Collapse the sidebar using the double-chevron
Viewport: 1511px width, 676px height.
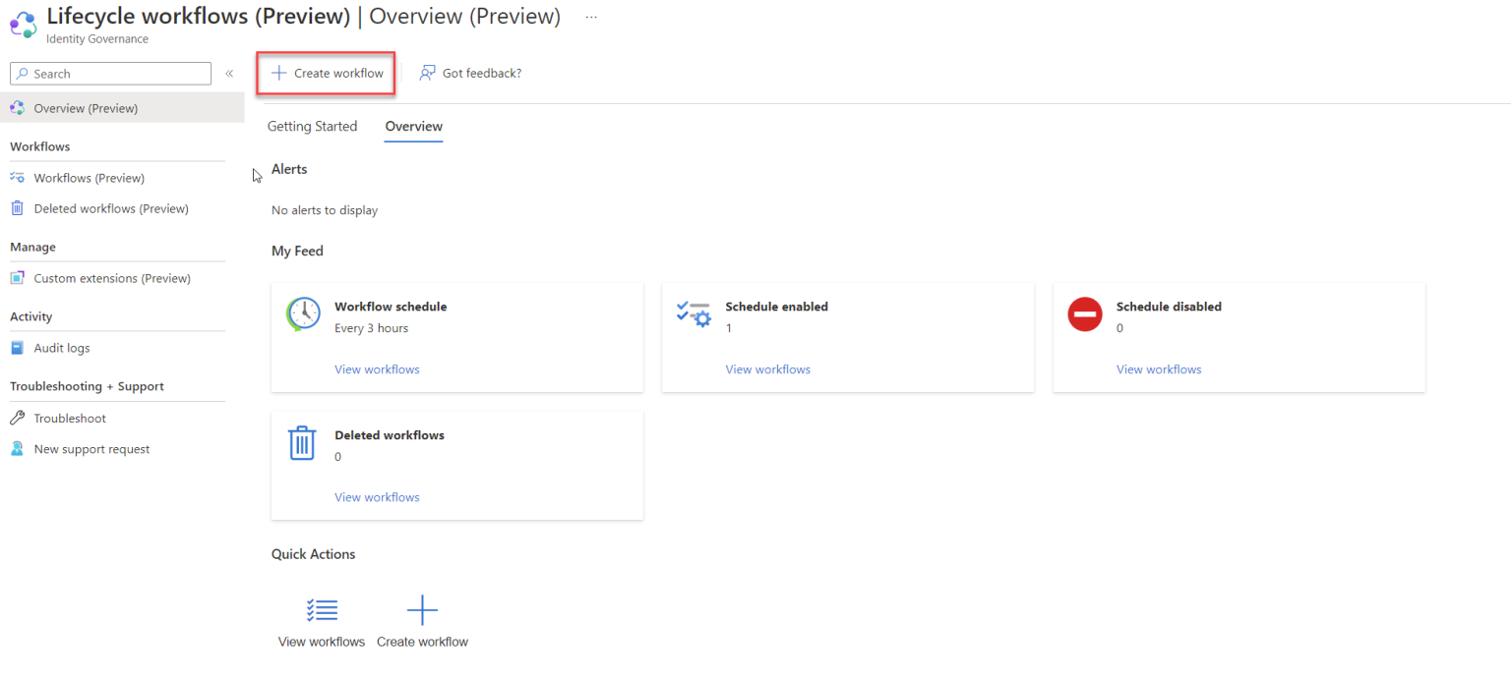(229, 73)
